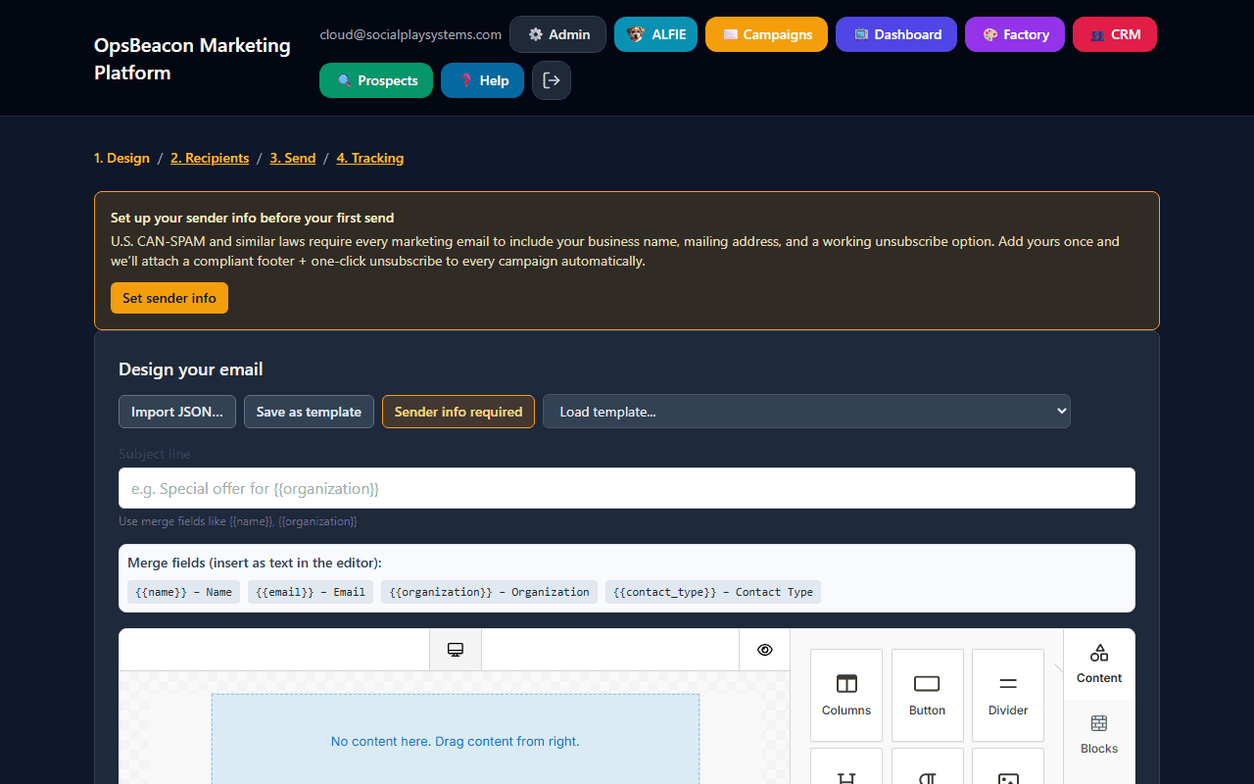Screen dimensions: 1254x784
Task: Click the empty email drop zone
Action: coord(456,740)
